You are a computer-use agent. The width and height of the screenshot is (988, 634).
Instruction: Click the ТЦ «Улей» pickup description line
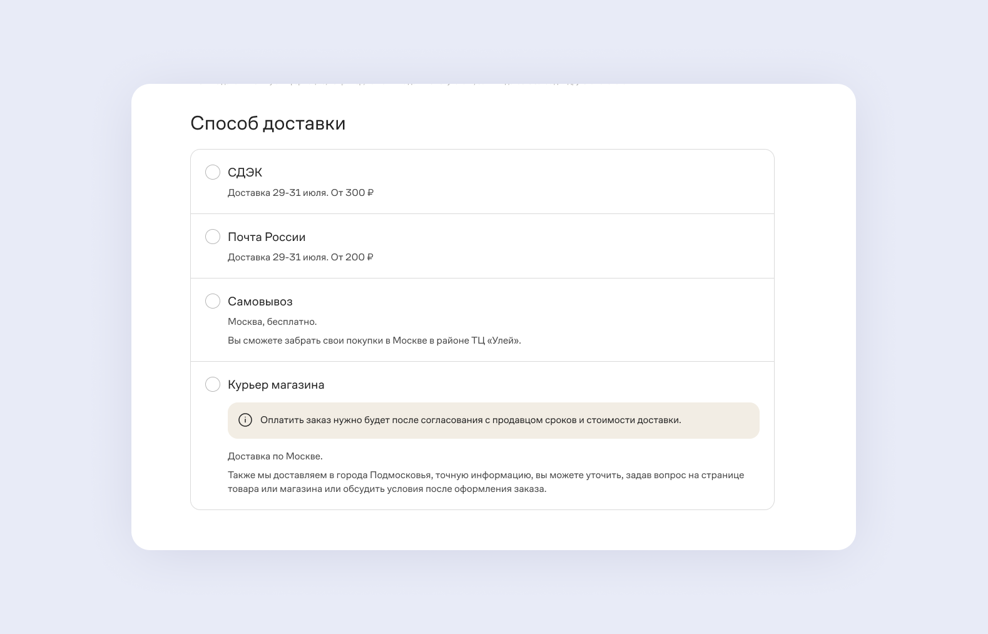374,340
